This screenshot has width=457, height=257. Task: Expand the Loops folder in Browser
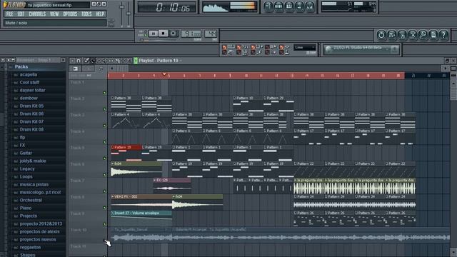click(26, 176)
